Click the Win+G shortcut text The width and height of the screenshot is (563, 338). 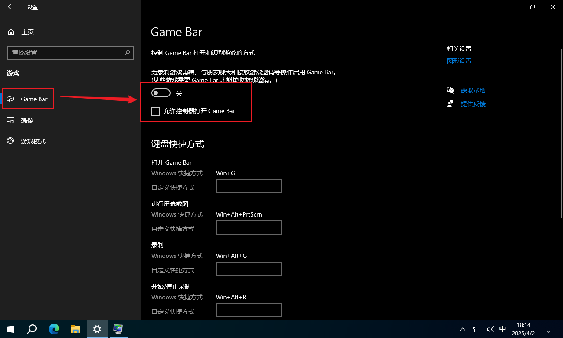(x=226, y=173)
